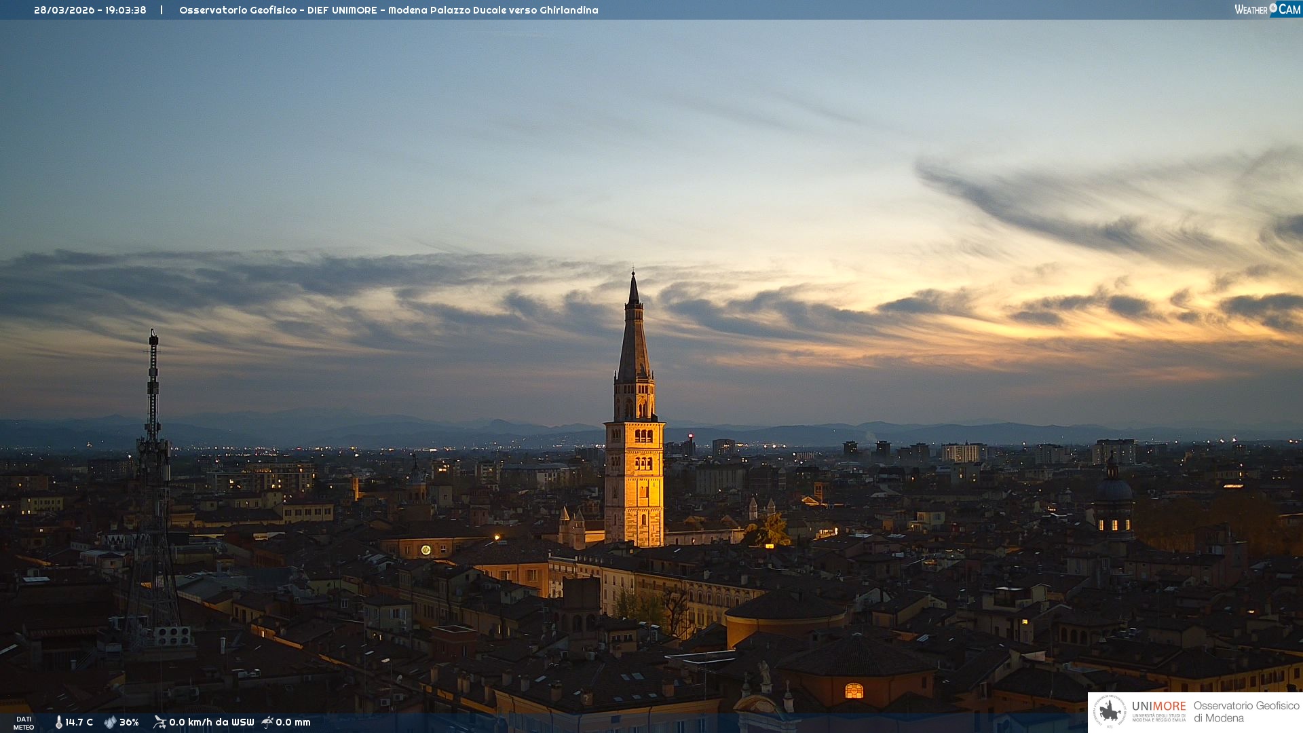Click the wind vane anemometer icon
Viewport: 1303px width, 733px height.
(x=159, y=722)
